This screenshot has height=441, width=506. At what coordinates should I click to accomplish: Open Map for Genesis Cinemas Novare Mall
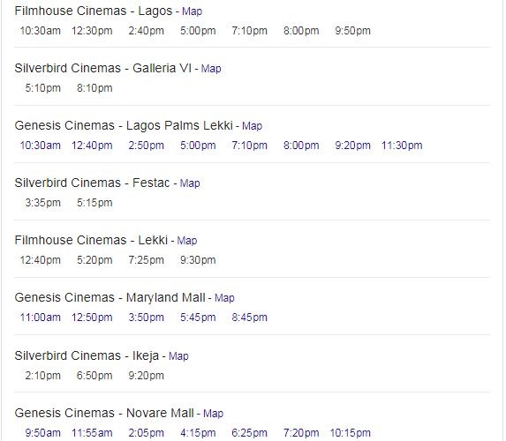tap(213, 414)
